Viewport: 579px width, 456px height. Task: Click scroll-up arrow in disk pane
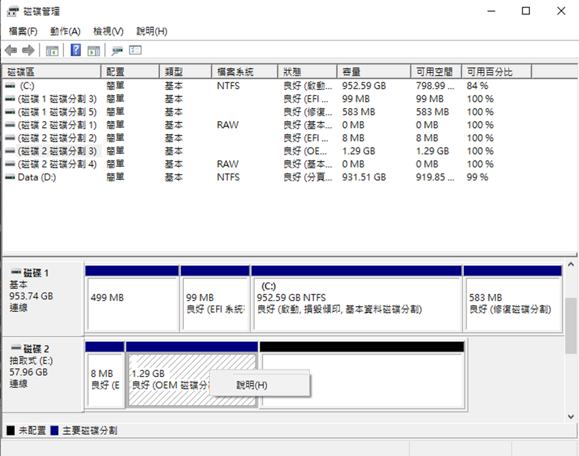[571, 264]
